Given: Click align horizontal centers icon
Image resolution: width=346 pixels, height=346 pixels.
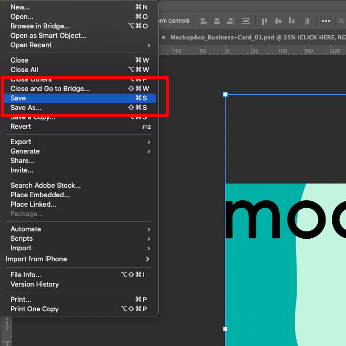Looking at the screenshot, I should pyautogui.click(x=217, y=21).
